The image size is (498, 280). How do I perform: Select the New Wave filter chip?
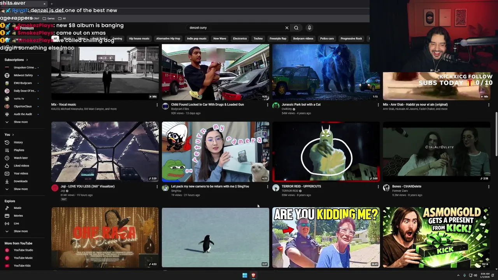pyautogui.click(x=219, y=38)
